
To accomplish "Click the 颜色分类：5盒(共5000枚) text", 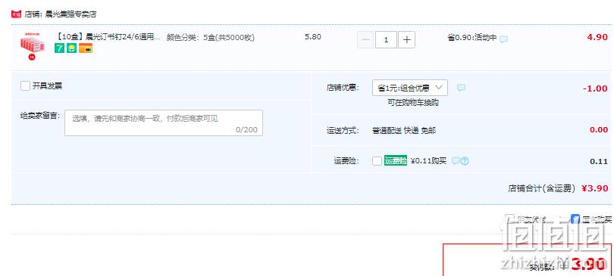I will click(x=211, y=38).
